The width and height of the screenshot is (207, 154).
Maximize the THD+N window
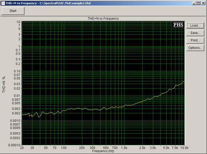[198, 3]
